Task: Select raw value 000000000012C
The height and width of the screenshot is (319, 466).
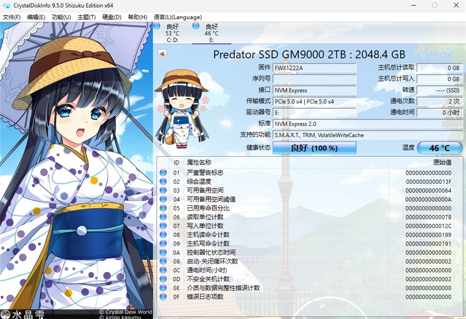Action: click(428, 226)
